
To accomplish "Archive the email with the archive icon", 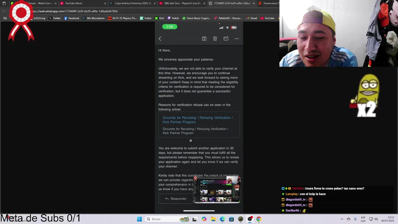I will (204, 39).
